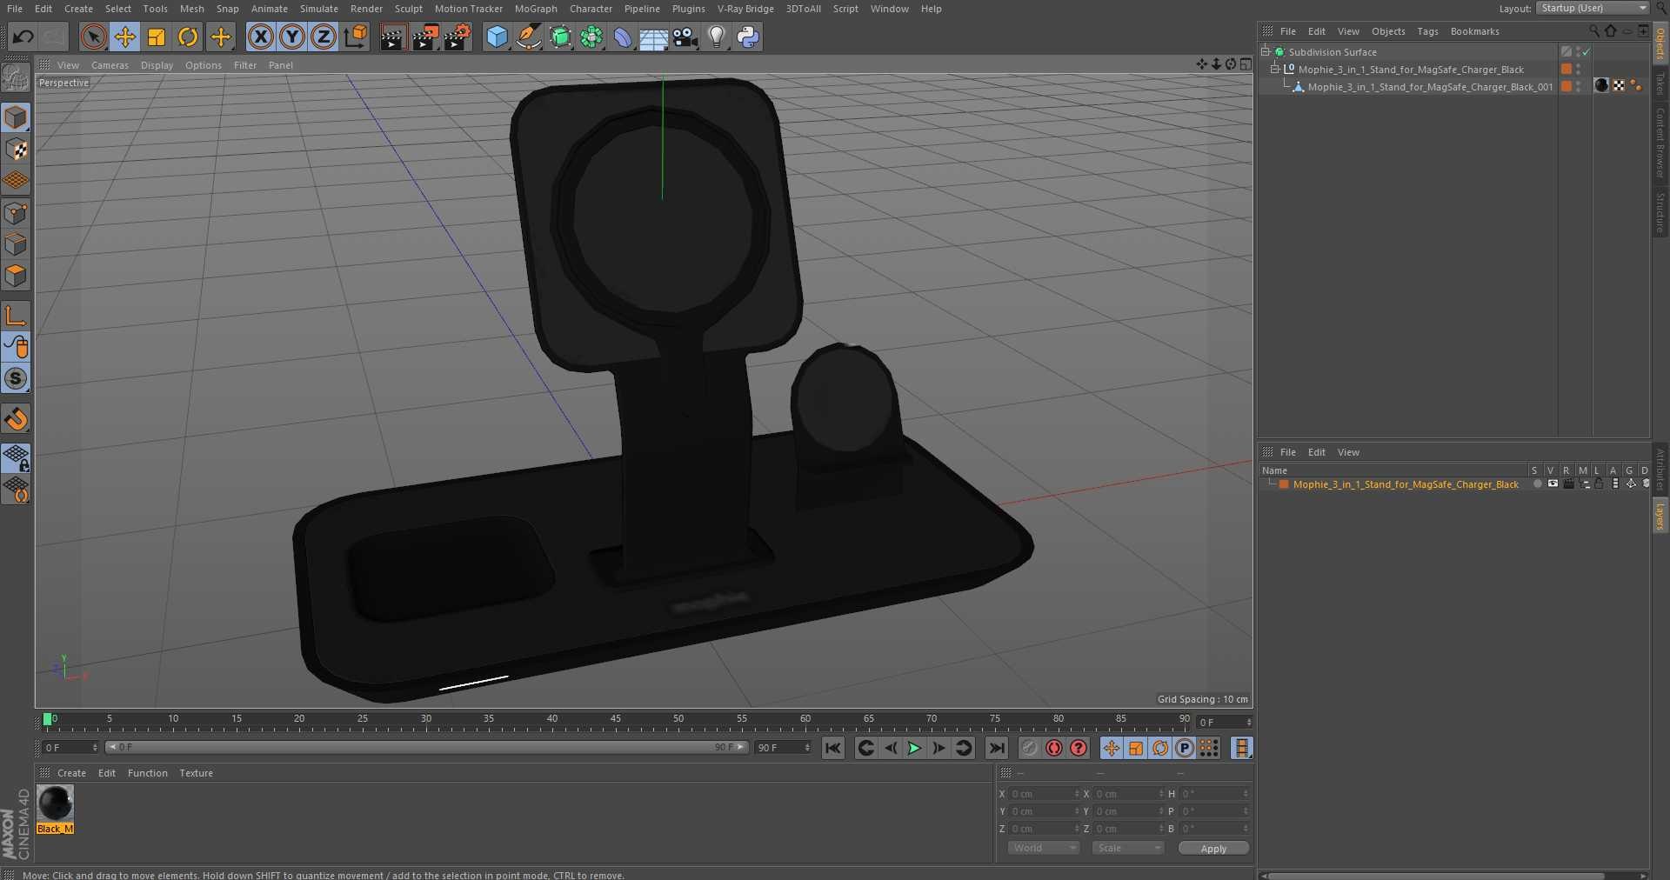Add a Camera object icon
The height and width of the screenshot is (880, 1670).
click(x=685, y=37)
